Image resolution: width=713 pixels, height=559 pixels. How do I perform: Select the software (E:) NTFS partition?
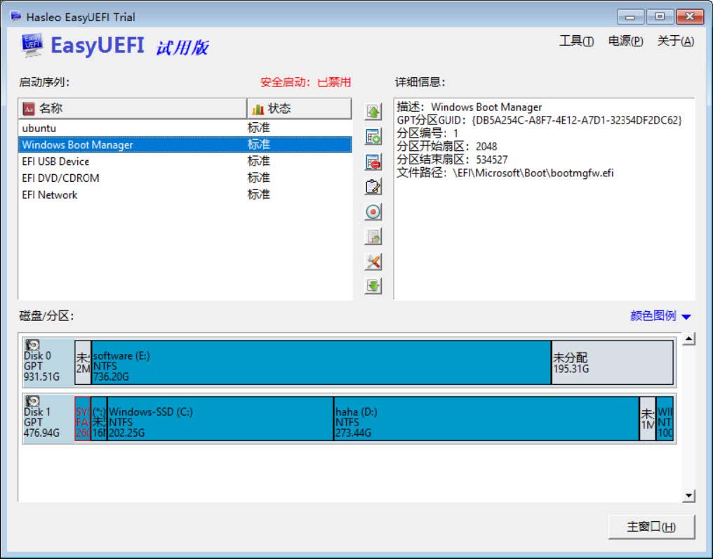[x=321, y=362]
